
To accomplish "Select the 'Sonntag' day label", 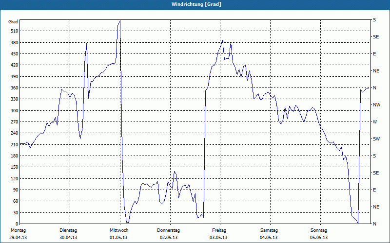I will (x=319, y=230).
